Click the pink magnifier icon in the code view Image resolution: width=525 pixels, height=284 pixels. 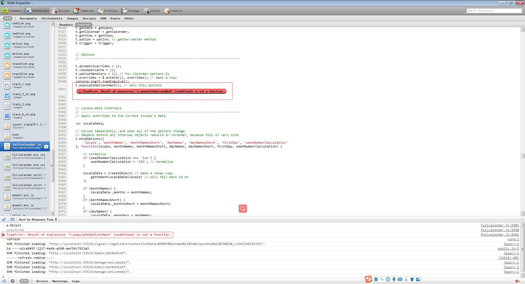tap(243, 208)
